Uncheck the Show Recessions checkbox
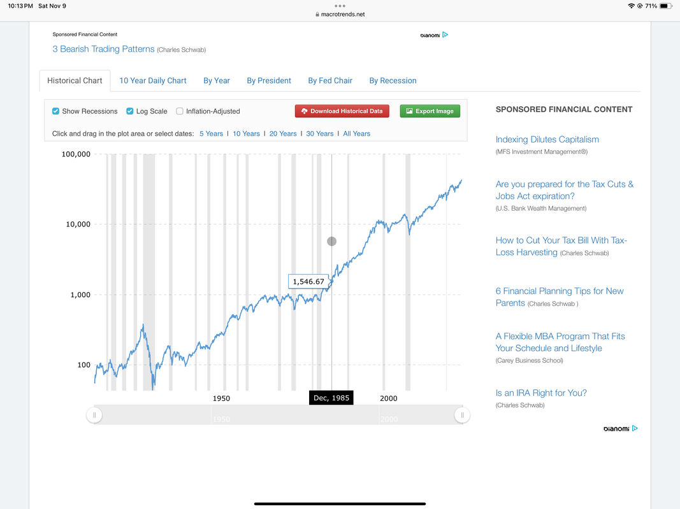Image resolution: width=680 pixels, height=509 pixels. tap(55, 111)
